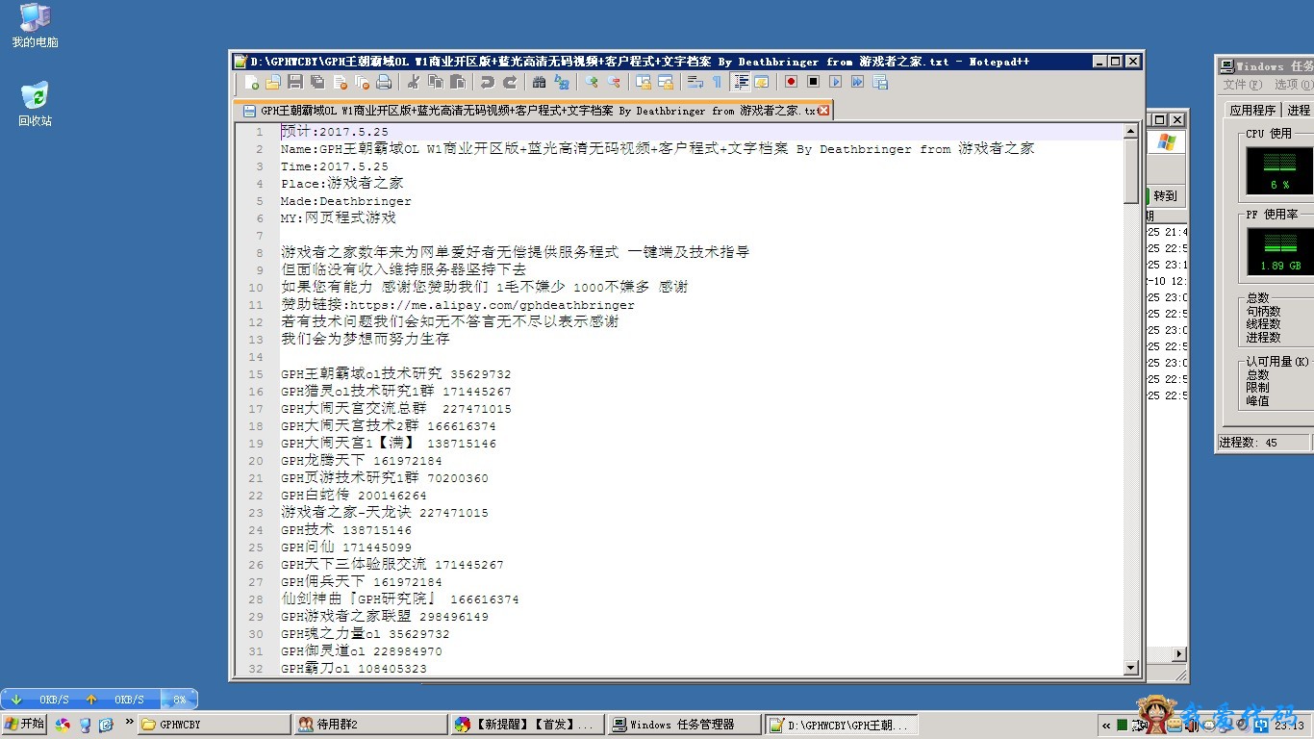The image size is (1314, 739).
Task: Redo the edit via toolbar arrow
Action: coord(510,83)
